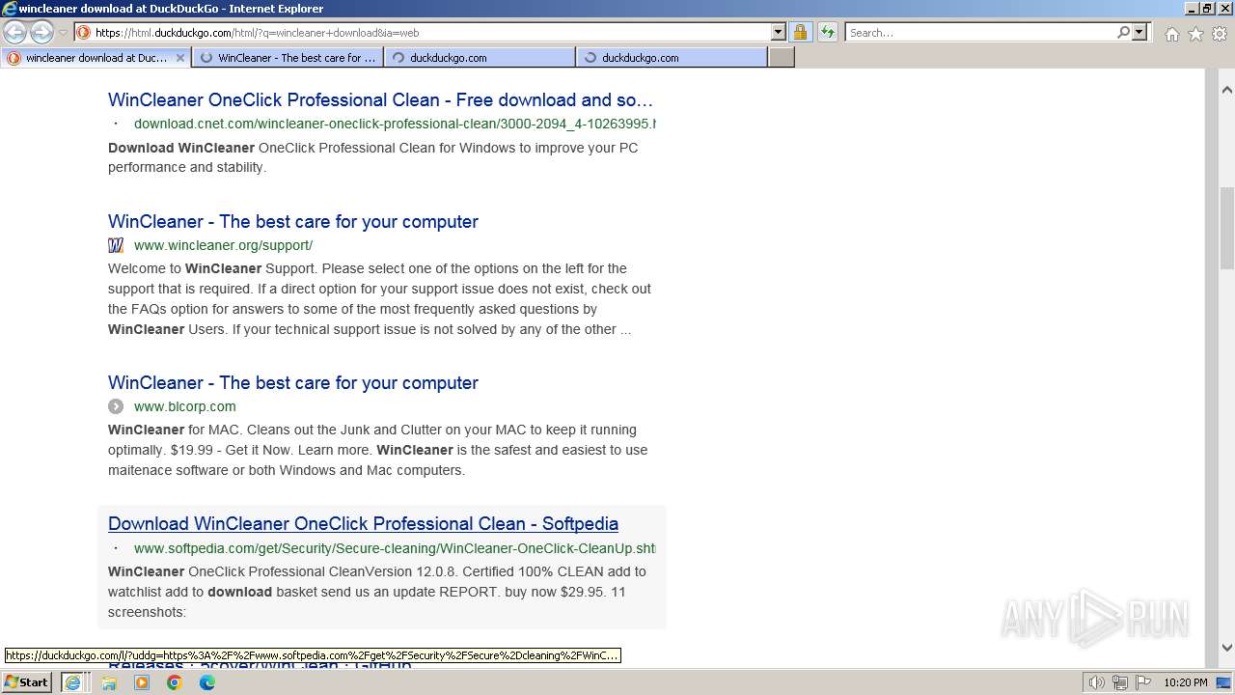The height and width of the screenshot is (695, 1235).
Task: Open media player taskbar icon
Action: coord(142,682)
